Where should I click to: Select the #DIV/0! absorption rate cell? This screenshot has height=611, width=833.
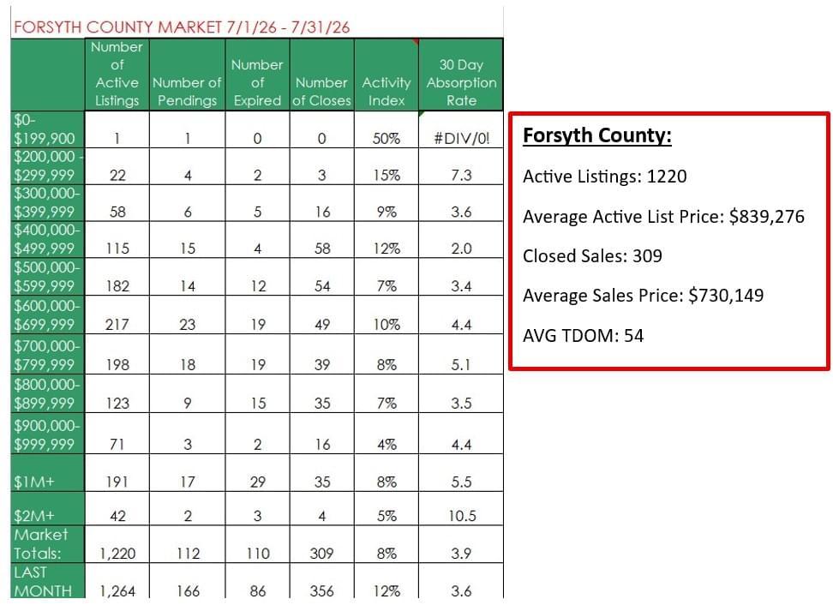pos(461,129)
